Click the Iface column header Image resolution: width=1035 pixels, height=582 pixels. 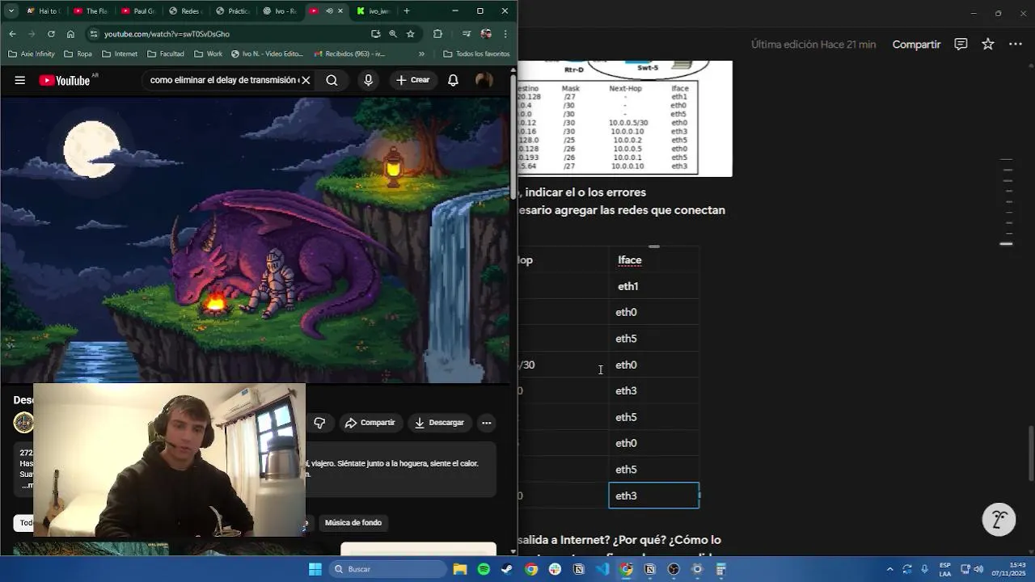pyautogui.click(x=653, y=260)
